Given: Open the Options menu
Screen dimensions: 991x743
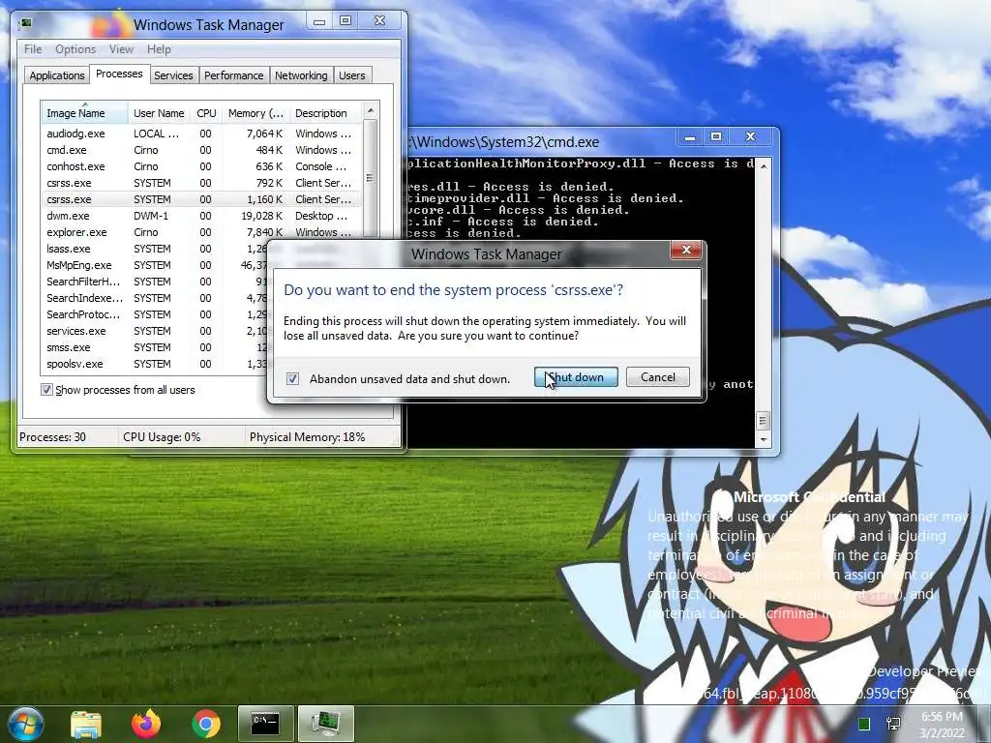Looking at the screenshot, I should coord(75,49).
